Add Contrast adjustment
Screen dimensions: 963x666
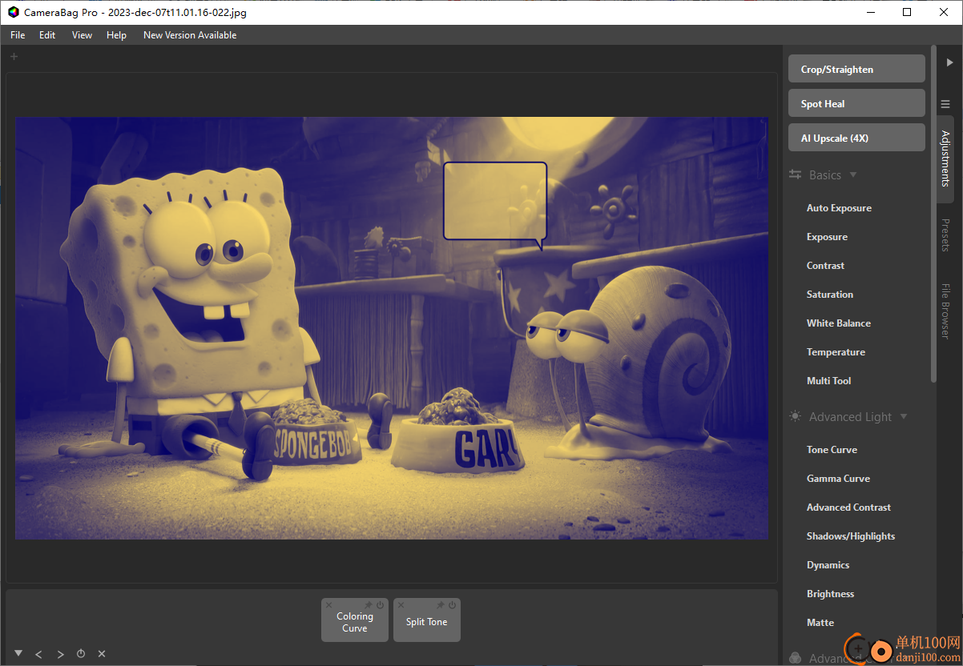coord(825,266)
